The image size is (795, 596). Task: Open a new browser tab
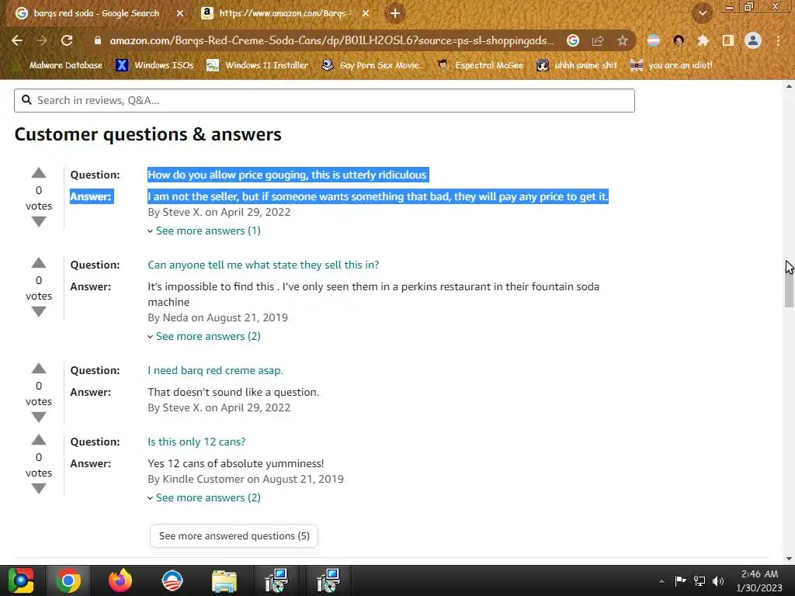395,13
